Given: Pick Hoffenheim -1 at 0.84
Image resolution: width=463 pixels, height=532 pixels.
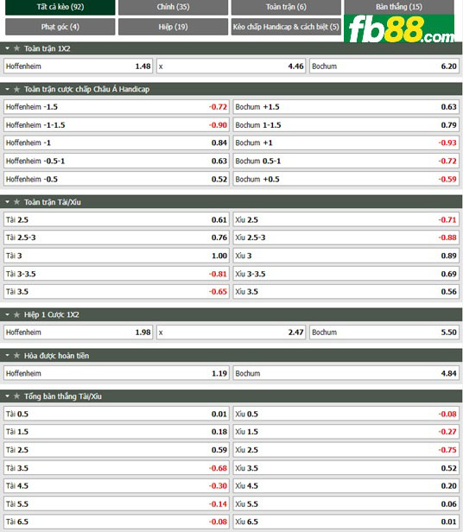Looking at the screenshot, I should tap(117, 142).
